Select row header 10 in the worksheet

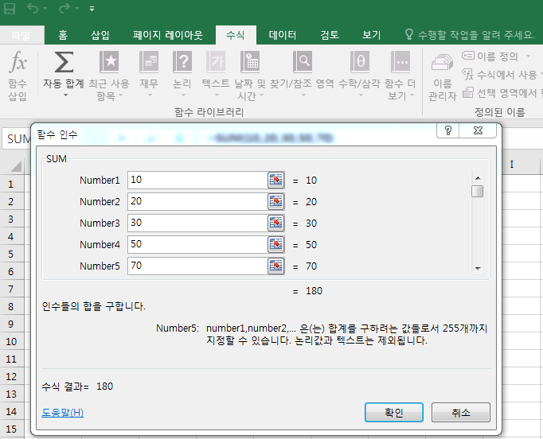point(11,341)
